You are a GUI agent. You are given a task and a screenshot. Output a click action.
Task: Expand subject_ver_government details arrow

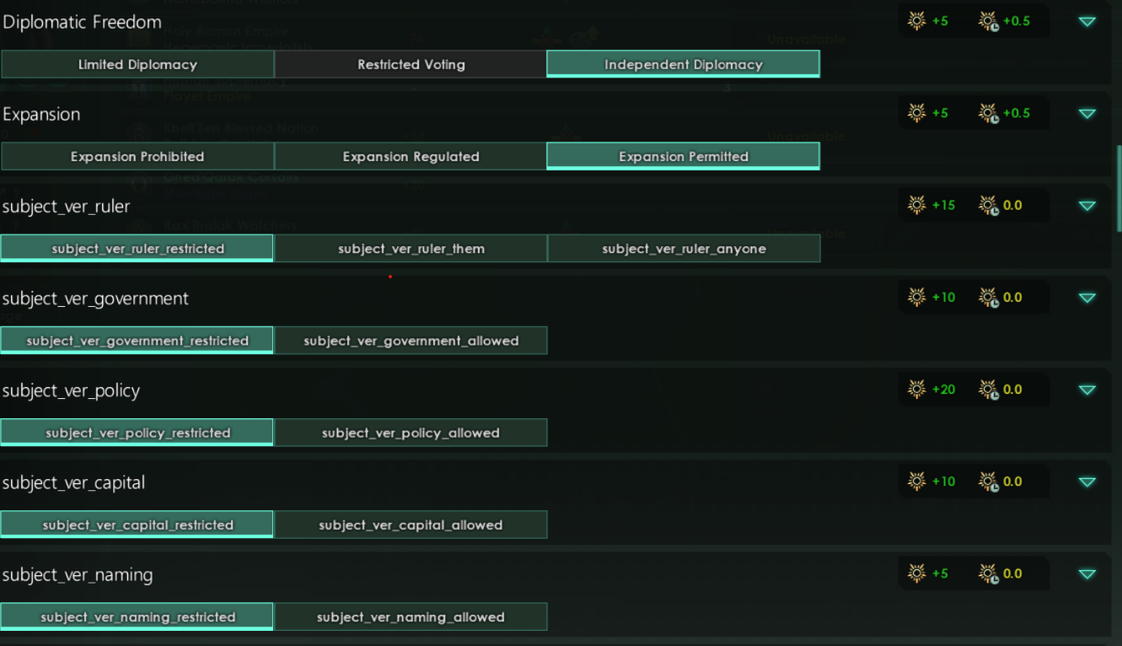click(1087, 298)
